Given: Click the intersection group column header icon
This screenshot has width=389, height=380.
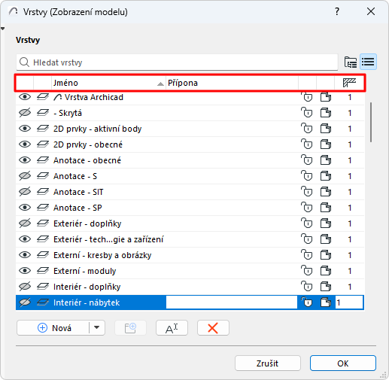Looking at the screenshot, I should 349,83.
